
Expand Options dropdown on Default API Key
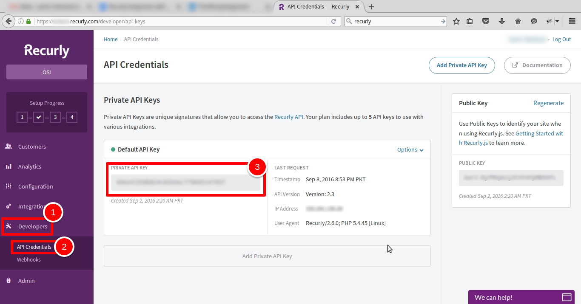pos(410,149)
